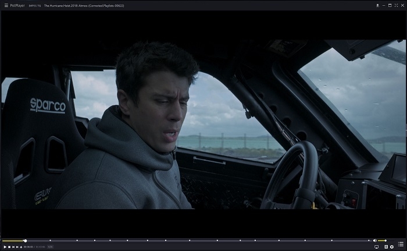Viewport: 407px width, 251px height.
Task: Click the open file eject icon
Action: tap(22, 247)
